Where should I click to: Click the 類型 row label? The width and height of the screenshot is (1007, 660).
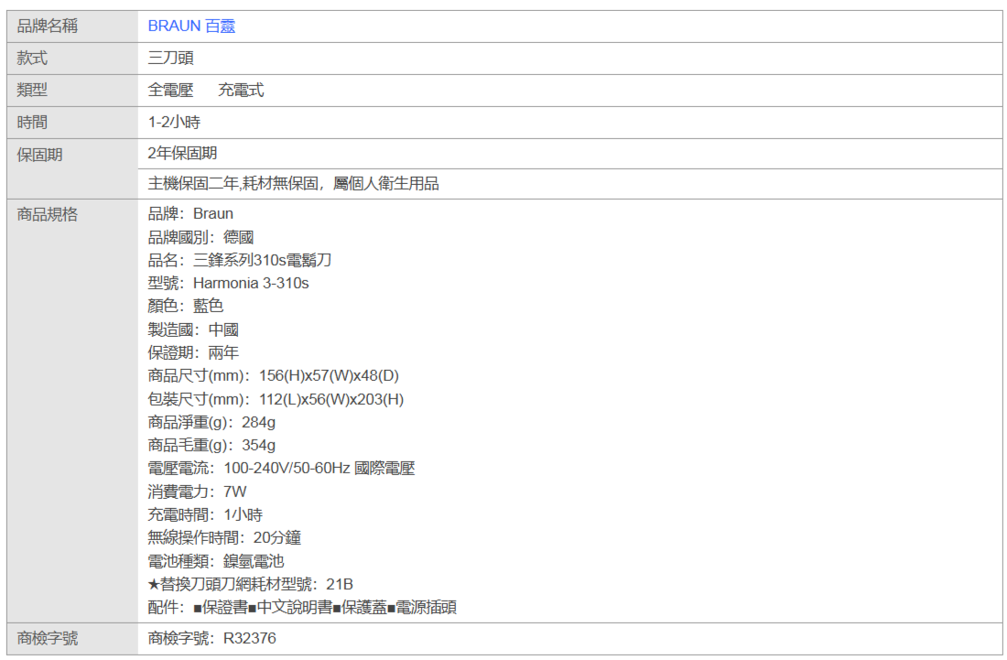click(32, 91)
